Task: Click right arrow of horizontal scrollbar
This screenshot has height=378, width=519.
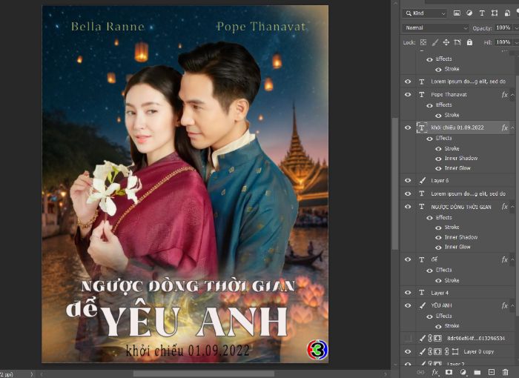Action: click(x=386, y=374)
